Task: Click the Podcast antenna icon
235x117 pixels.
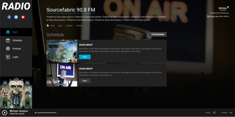Action: [x=8, y=49]
